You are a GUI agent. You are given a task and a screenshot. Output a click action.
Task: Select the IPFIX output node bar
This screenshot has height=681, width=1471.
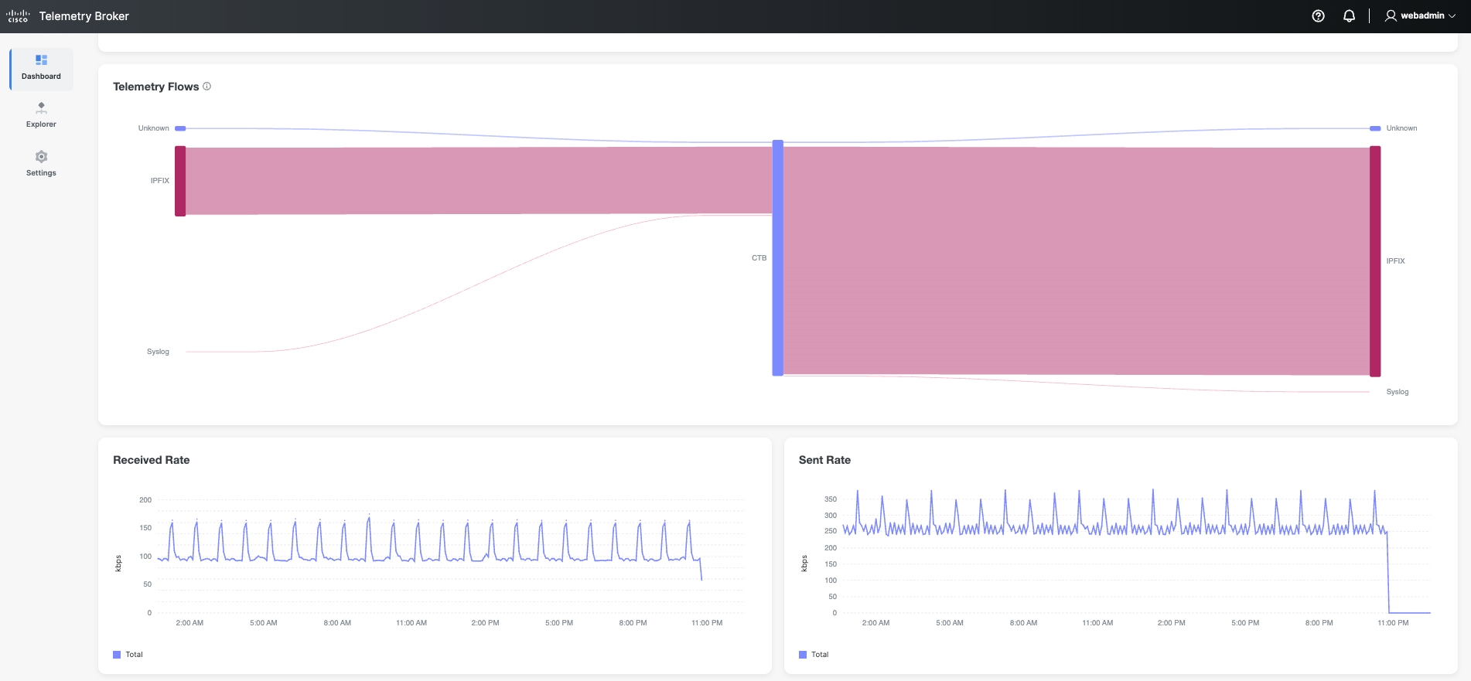tap(1375, 261)
